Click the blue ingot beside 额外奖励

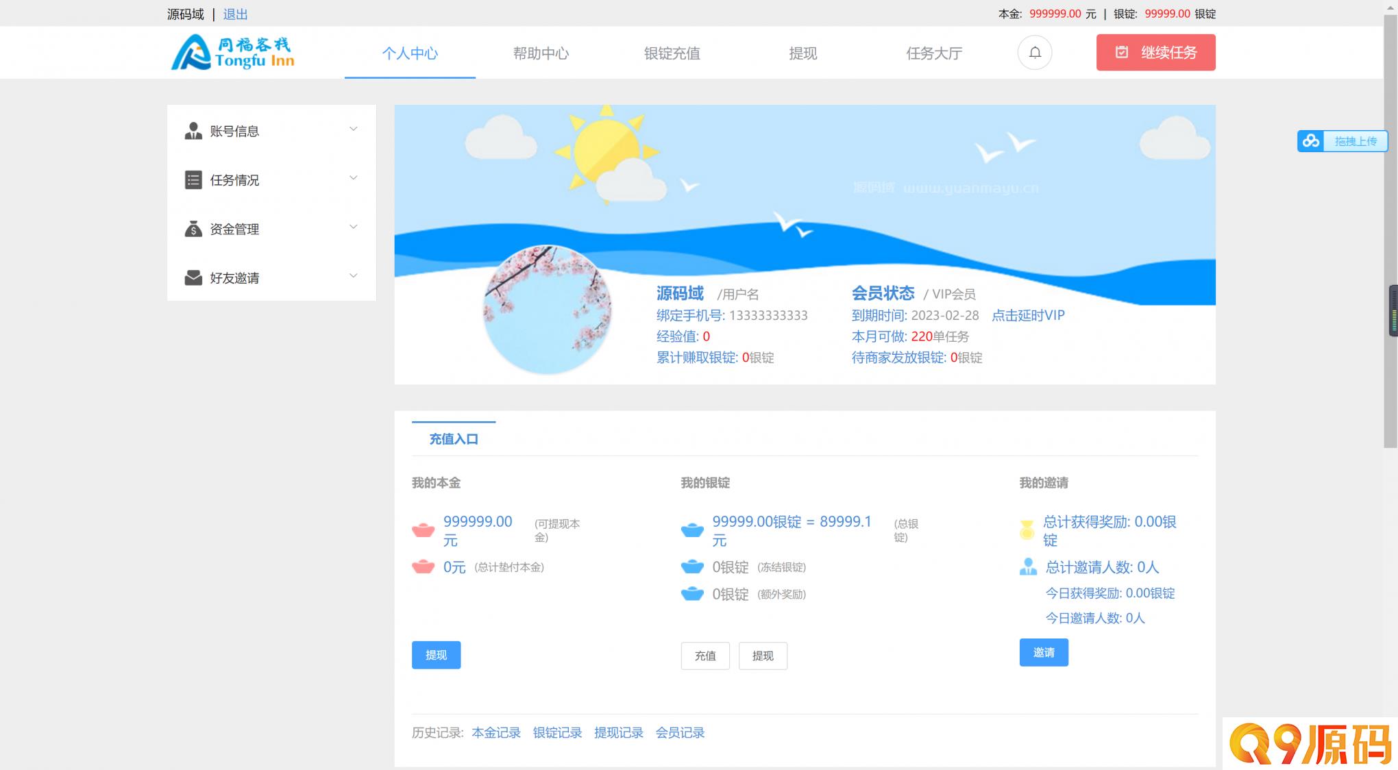(692, 593)
